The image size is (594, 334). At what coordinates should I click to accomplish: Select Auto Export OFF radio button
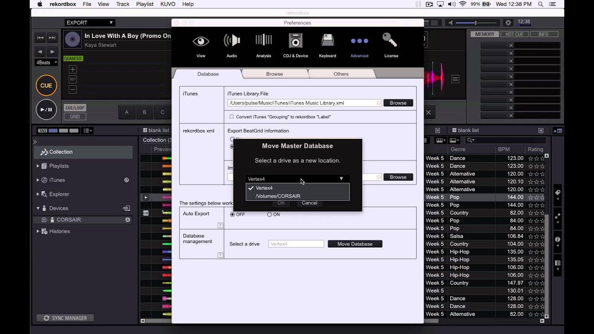pos(232,214)
